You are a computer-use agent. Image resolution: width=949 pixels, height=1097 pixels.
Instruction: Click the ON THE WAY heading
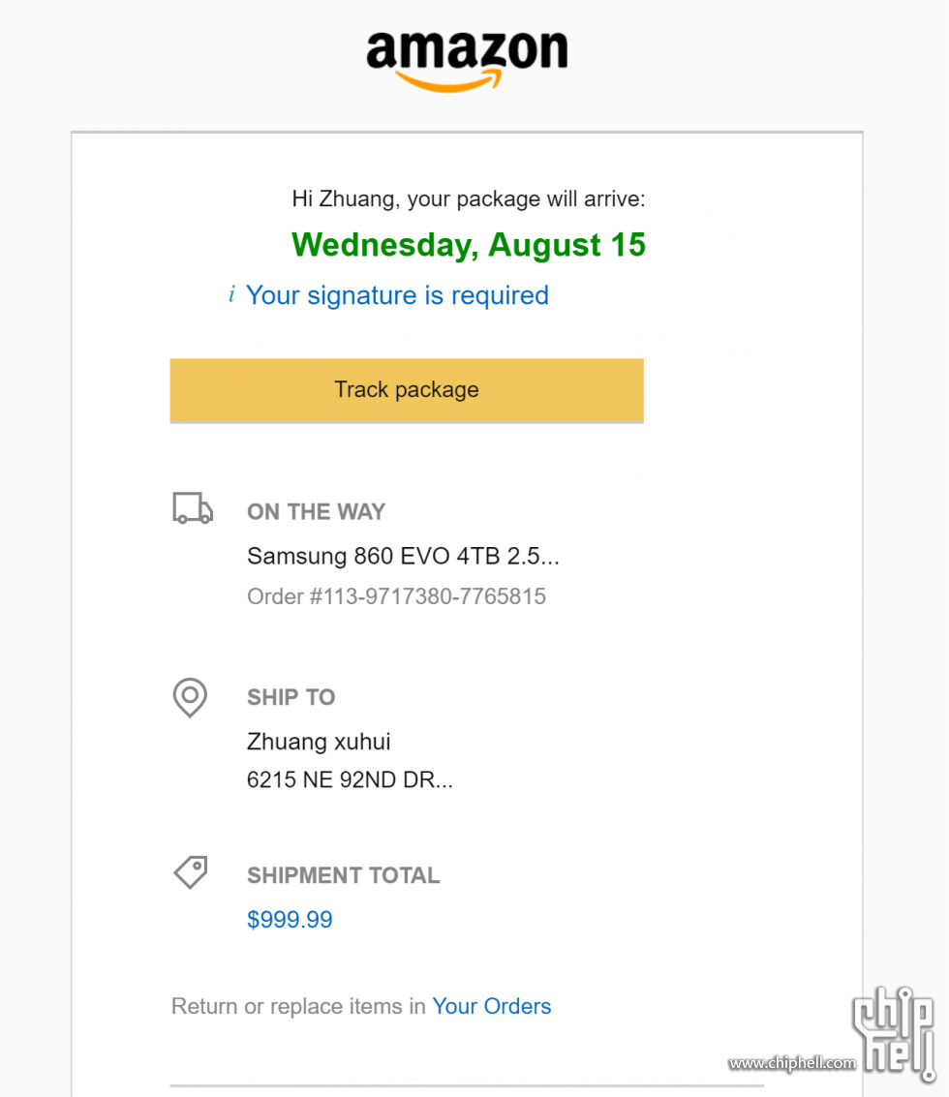pyautogui.click(x=317, y=512)
